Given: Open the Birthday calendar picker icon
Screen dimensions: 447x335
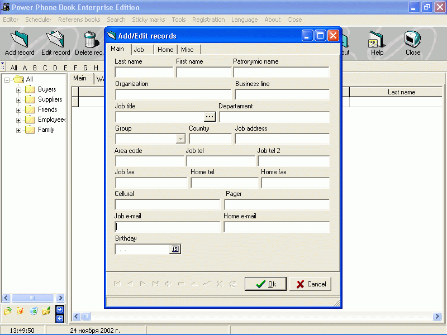Looking at the screenshot, I should [175, 248].
